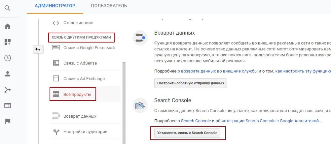Open the Customization dashboard icon
This screenshot has width=331, height=144.
pos(8,42)
